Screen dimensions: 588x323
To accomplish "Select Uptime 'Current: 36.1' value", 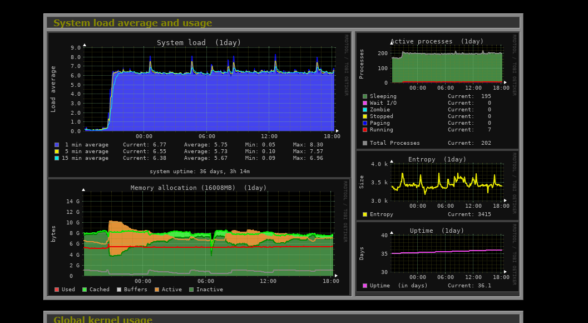I will coord(469,286).
